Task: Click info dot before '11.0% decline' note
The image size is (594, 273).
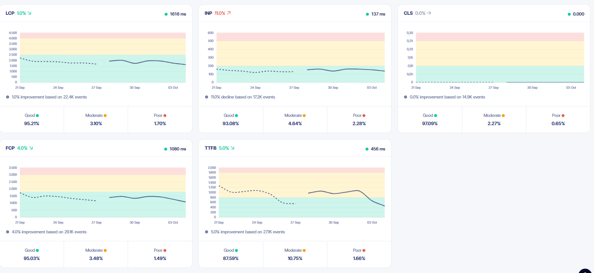Action: (x=207, y=97)
